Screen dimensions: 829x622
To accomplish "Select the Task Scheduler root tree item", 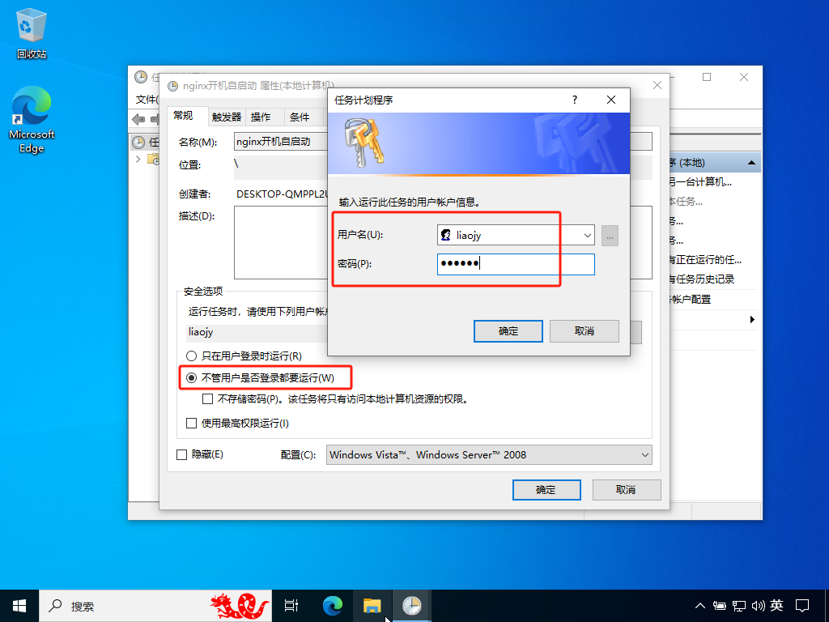I will (x=146, y=142).
